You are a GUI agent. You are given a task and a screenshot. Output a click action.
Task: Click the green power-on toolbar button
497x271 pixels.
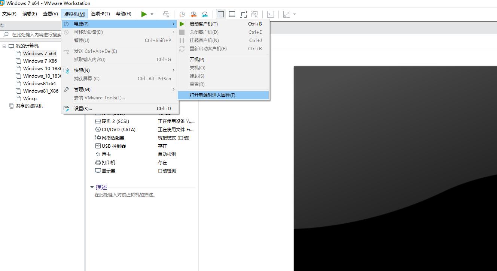pos(144,14)
